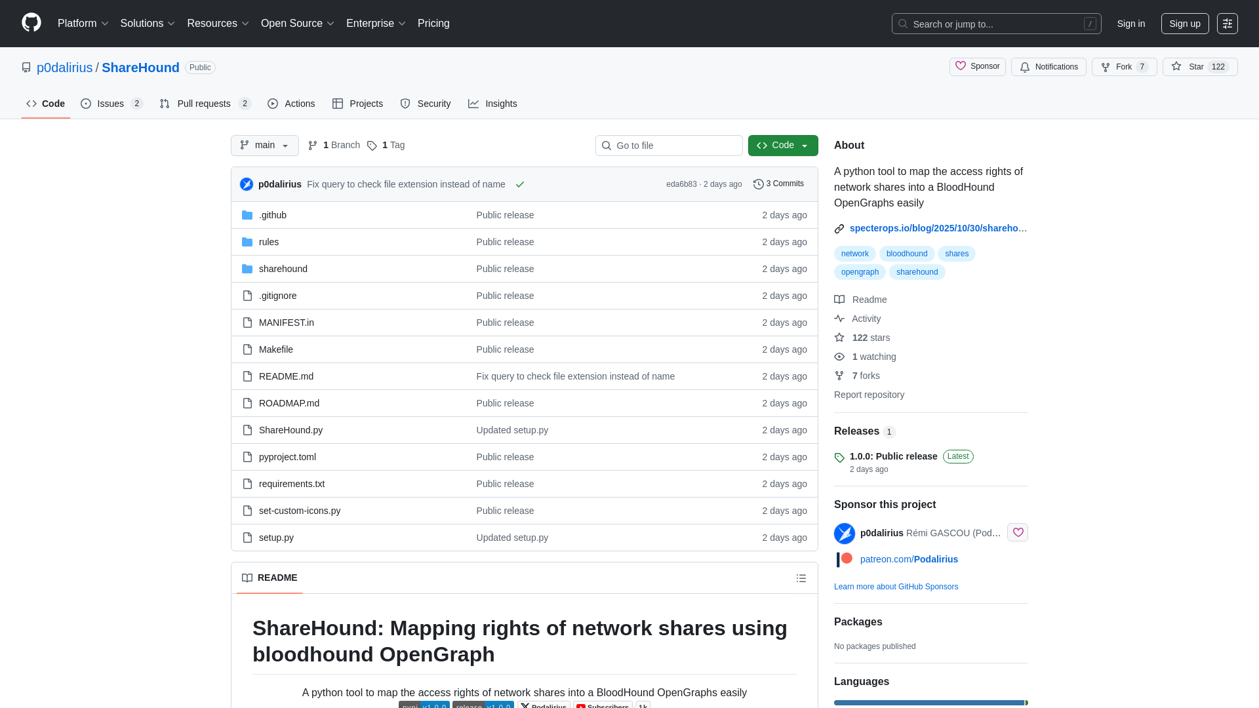
Task: Click the Sign up button
Action: pos(1185,24)
